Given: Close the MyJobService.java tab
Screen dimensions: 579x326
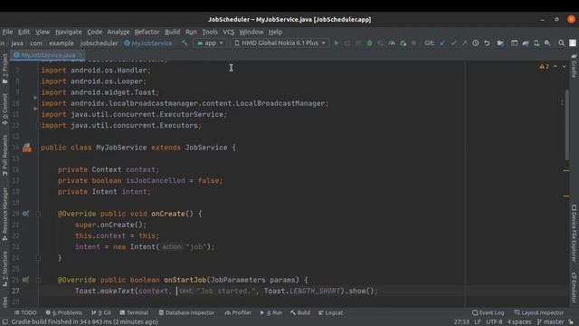Looking at the screenshot, I should pyautogui.click(x=81, y=55).
